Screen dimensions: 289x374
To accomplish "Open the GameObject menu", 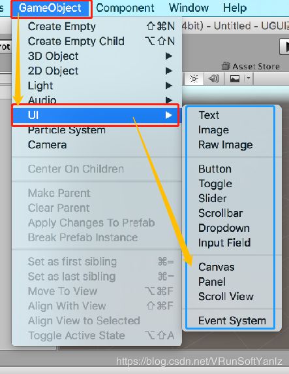I will click(x=50, y=8).
